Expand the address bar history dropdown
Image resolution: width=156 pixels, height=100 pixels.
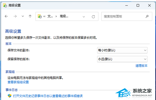[x=84, y=17]
